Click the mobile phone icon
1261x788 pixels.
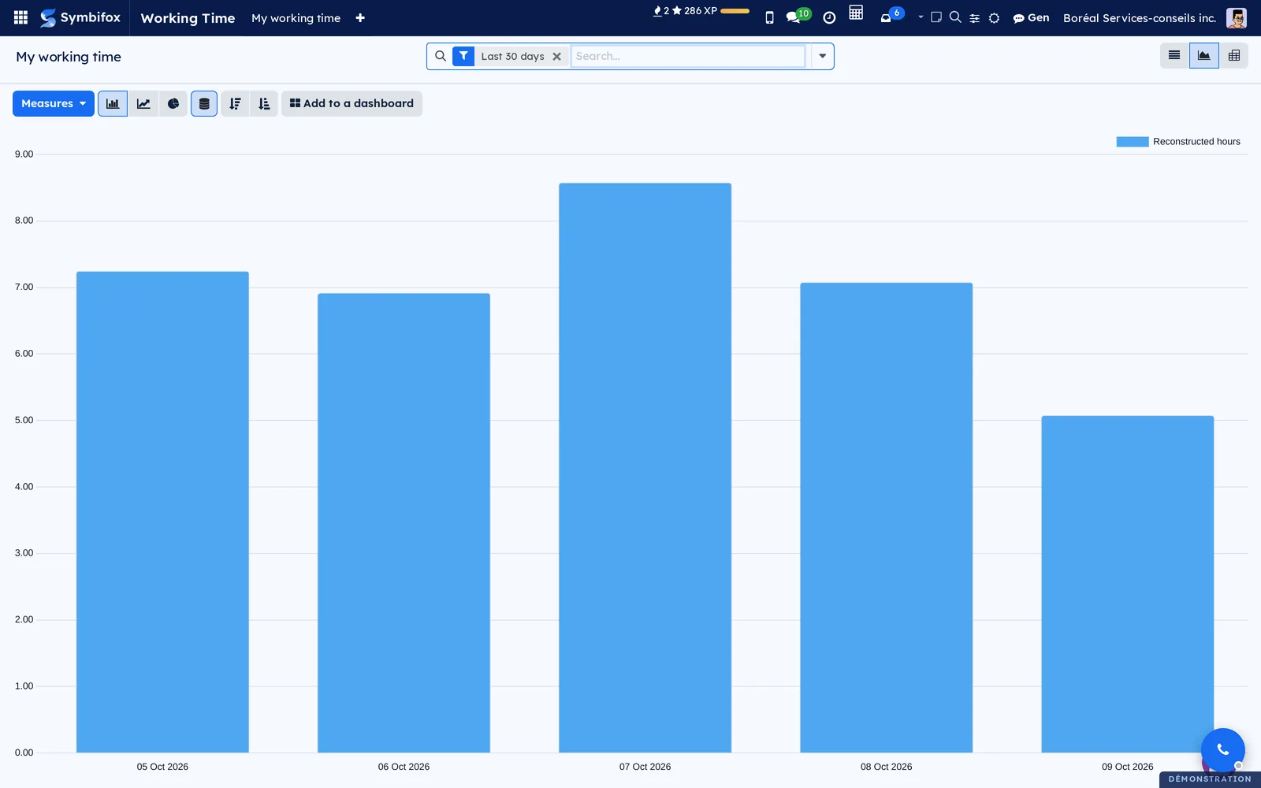[769, 18]
